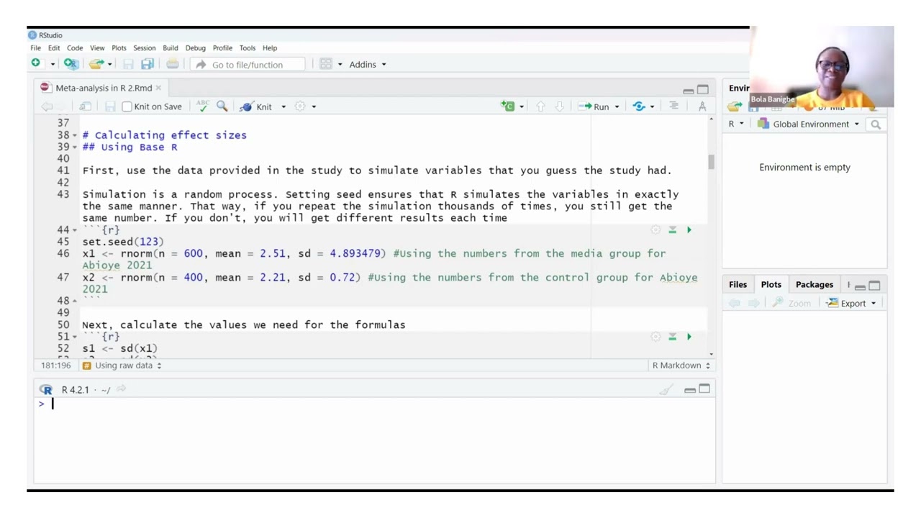Click the save all documents icon

[x=148, y=64]
